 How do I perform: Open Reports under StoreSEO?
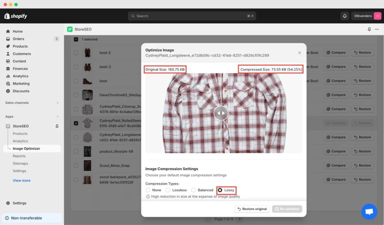pos(19,156)
